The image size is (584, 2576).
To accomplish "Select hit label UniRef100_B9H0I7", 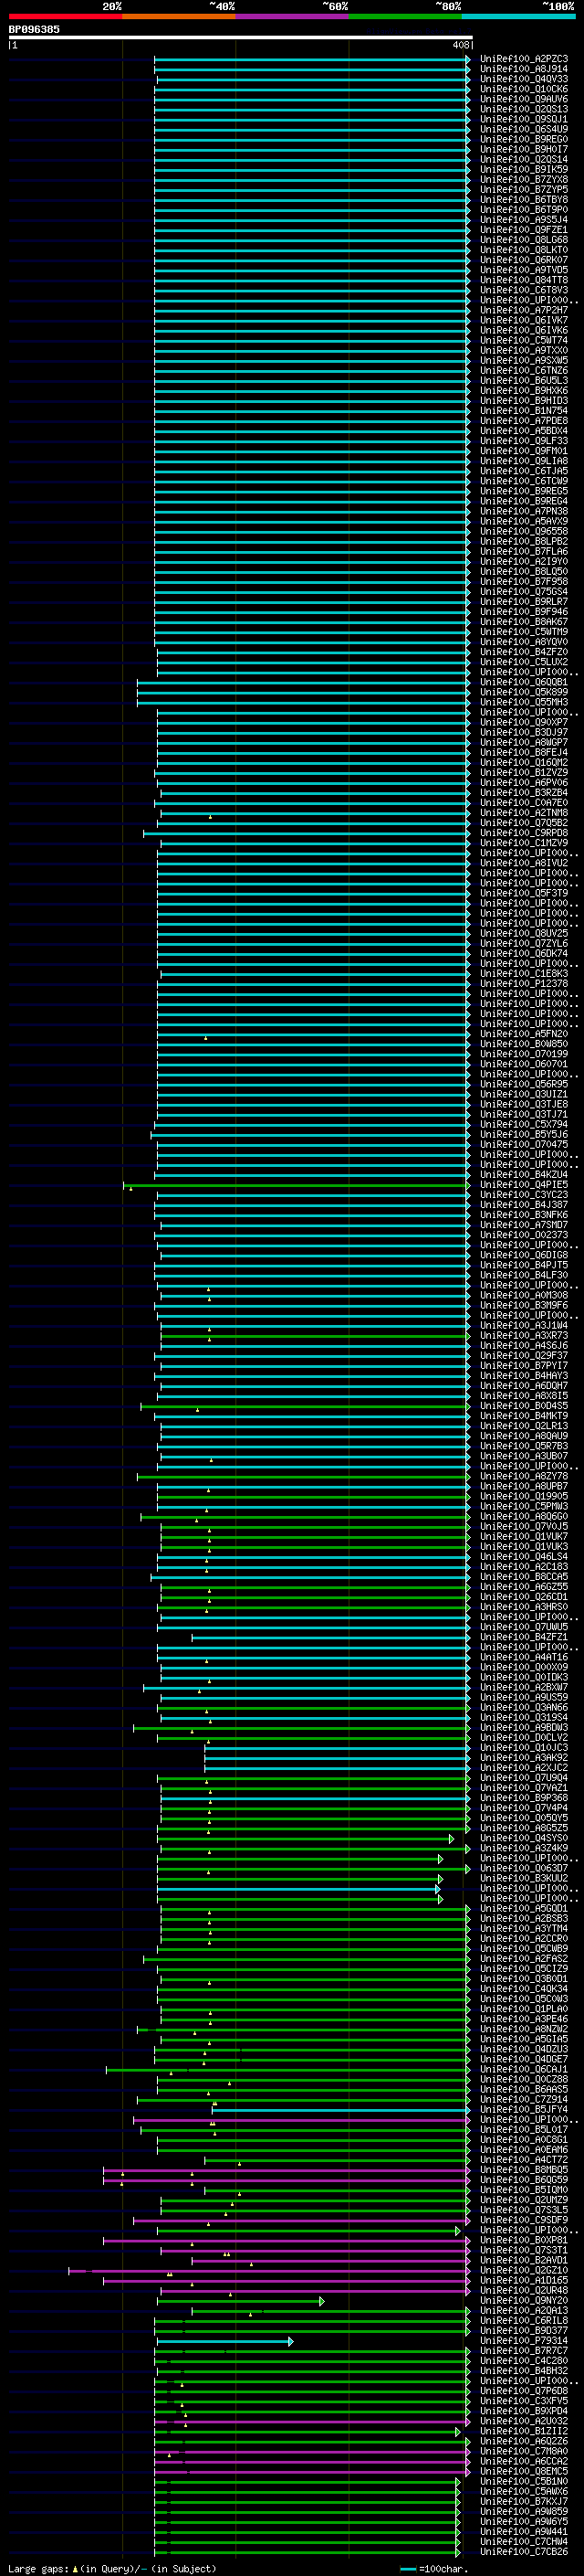I will pos(523,149).
